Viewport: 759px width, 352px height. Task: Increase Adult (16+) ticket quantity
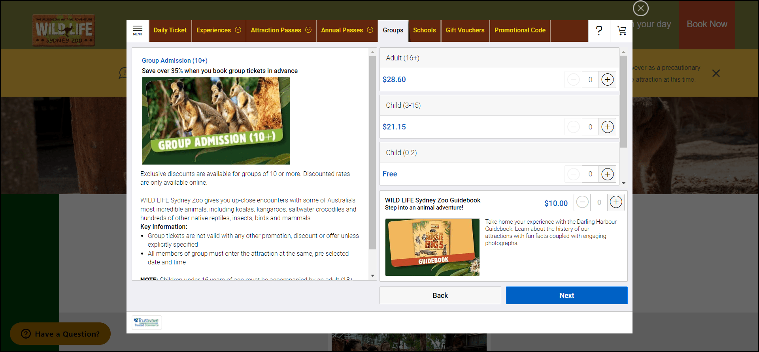608,79
